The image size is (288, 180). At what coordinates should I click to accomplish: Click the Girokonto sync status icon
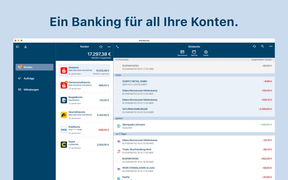tap(69, 74)
